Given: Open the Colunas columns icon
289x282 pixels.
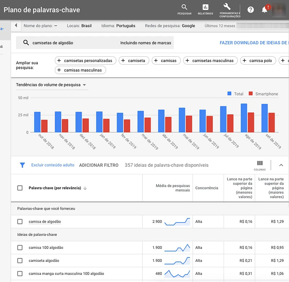Looking at the screenshot, I should coord(260,163).
